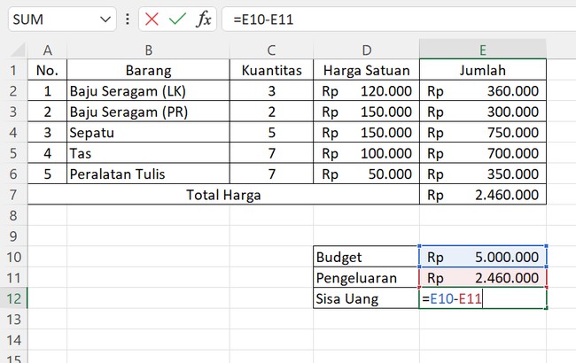
Task: Select column E header
Action: pos(483,50)
